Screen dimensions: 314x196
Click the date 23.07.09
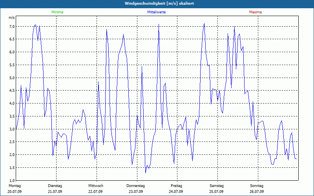[136, 192]
